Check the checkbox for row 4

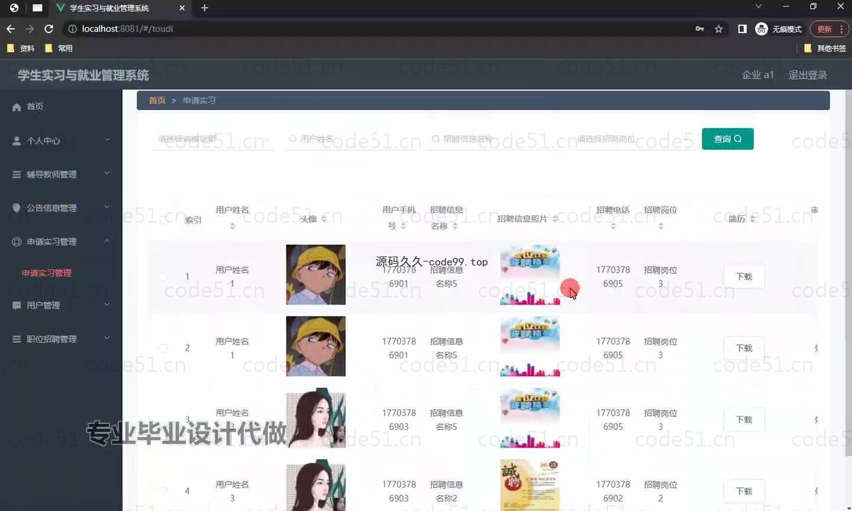[x=163, y=491]
